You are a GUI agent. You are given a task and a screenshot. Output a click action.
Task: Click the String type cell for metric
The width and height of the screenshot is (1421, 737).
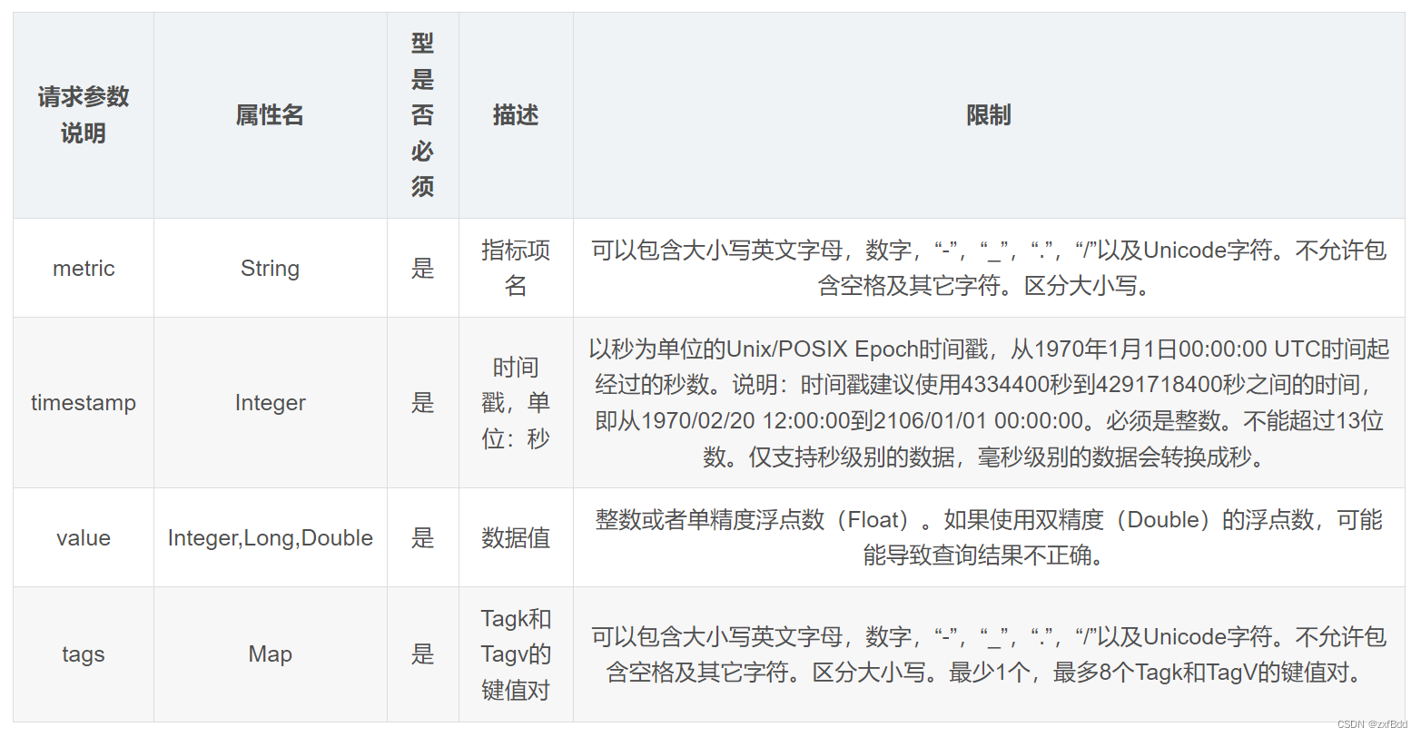point(269,268)
